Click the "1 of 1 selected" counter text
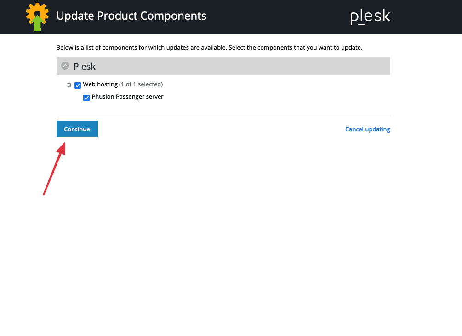This screenshot has width=462, height=336. pyautogui.click(x=141, y=84)
